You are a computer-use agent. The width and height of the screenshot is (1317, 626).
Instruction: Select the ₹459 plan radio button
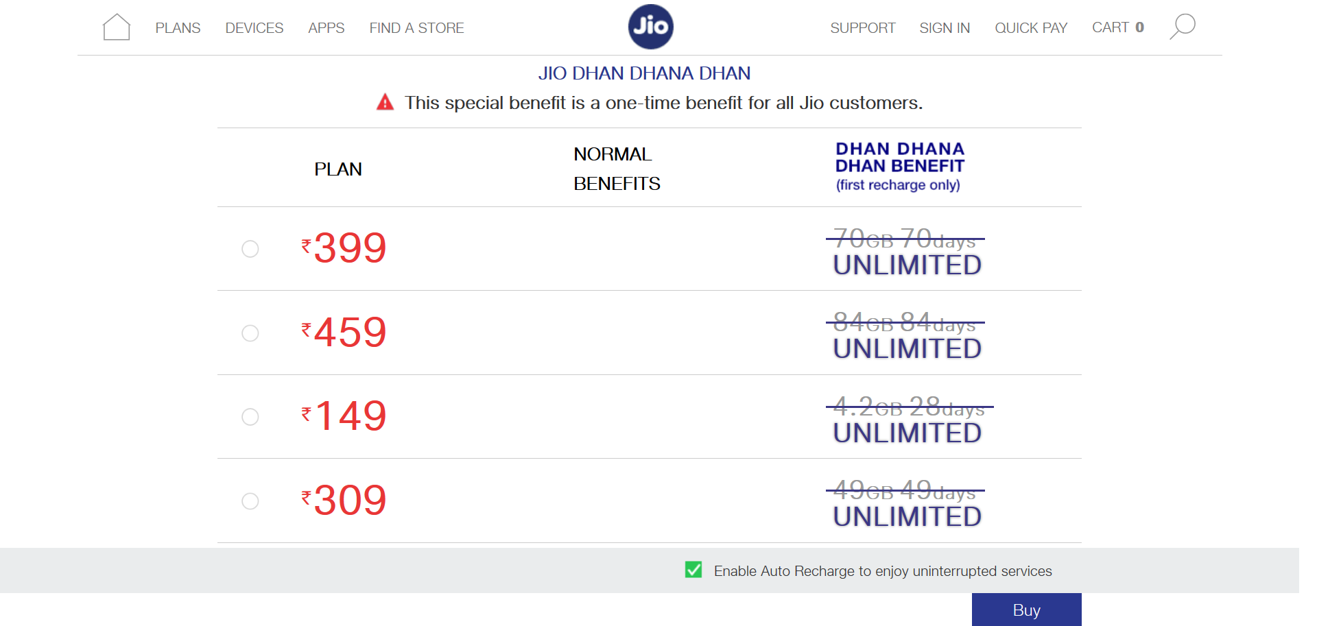pos(250,333)
